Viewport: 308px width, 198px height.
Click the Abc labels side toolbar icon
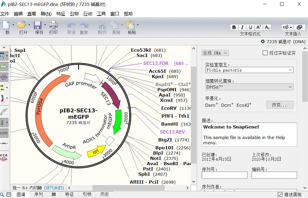click(2, 122)
